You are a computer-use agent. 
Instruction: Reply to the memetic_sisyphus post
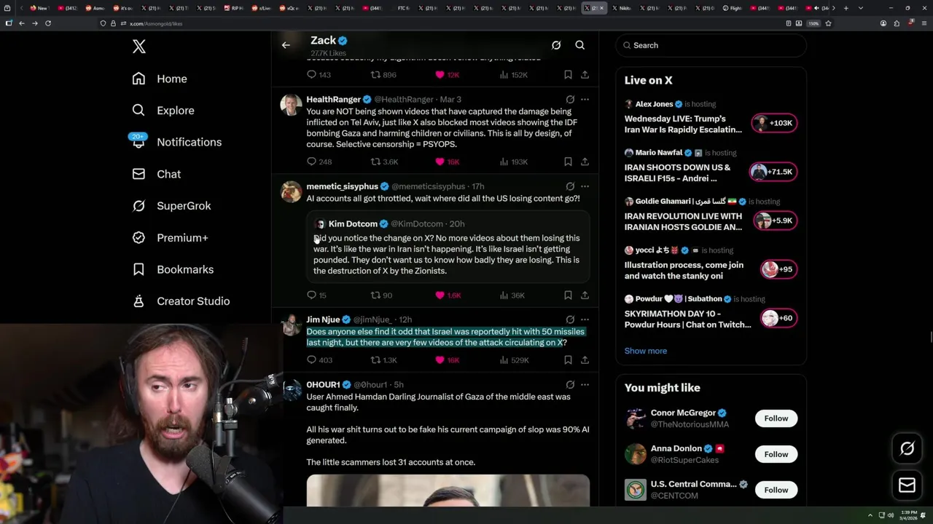(316, 295)
